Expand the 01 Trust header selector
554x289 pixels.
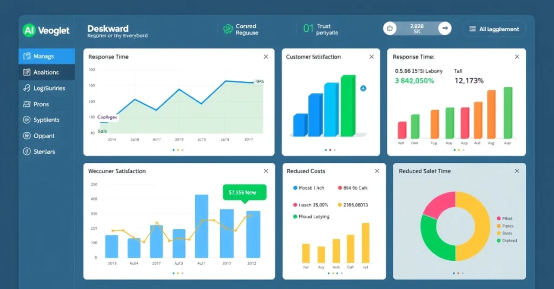[x=319, y=29]
